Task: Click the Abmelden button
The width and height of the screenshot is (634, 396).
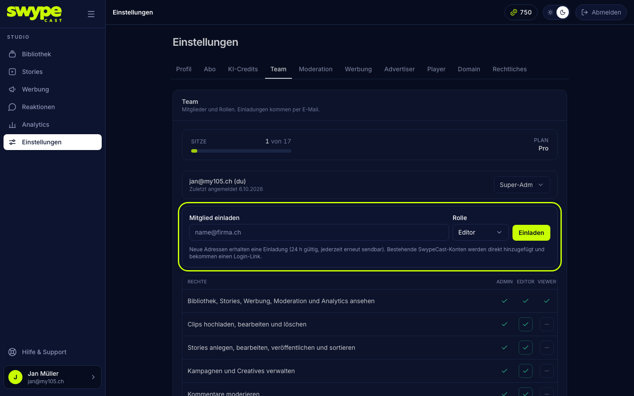Action: tap(601, 12)
